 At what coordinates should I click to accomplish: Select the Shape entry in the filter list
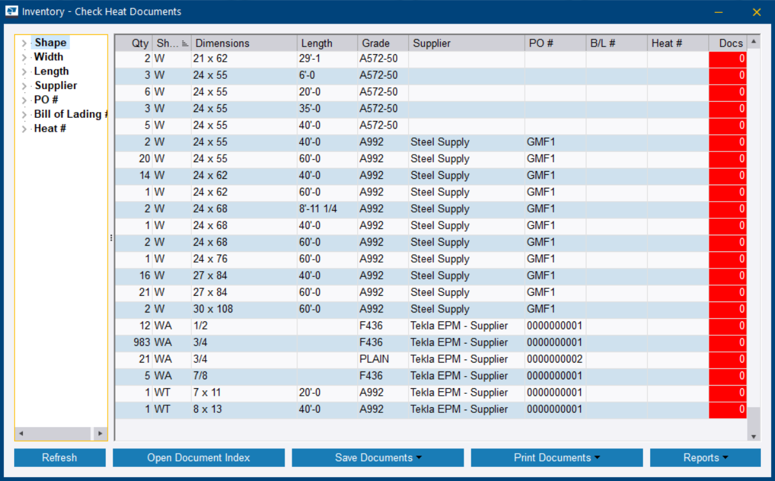pyautogui.click(x=50, y=42)
